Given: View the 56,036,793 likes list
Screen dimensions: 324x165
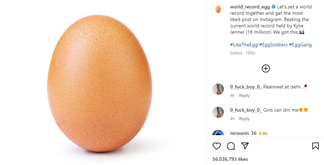Looking at the screenshot, I should point(230,159).
